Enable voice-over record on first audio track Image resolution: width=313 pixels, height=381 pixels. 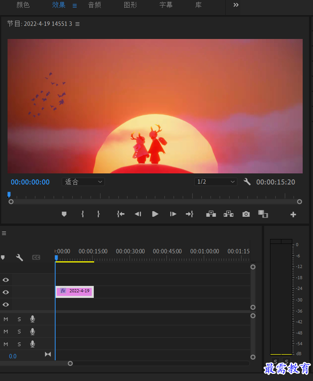click(33, 319)
